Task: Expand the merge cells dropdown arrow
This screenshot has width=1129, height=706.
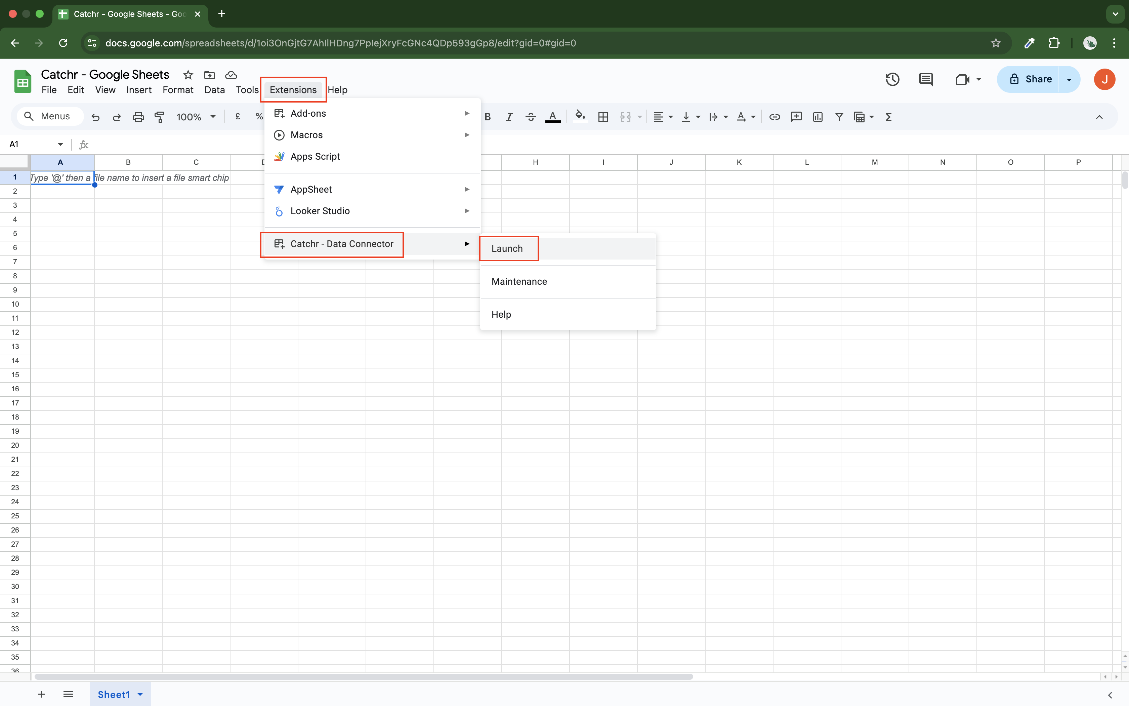Action: coord(640,117)
